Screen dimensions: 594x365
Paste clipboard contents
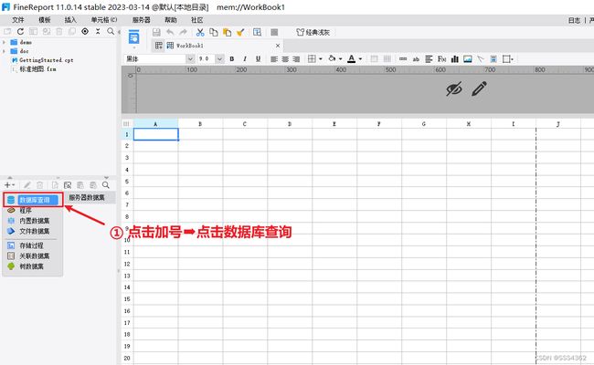pos(228,33)
